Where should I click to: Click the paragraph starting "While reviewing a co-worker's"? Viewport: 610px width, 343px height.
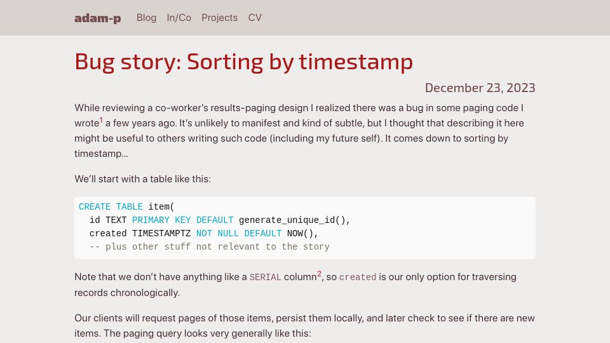click(x=299, y=131)
